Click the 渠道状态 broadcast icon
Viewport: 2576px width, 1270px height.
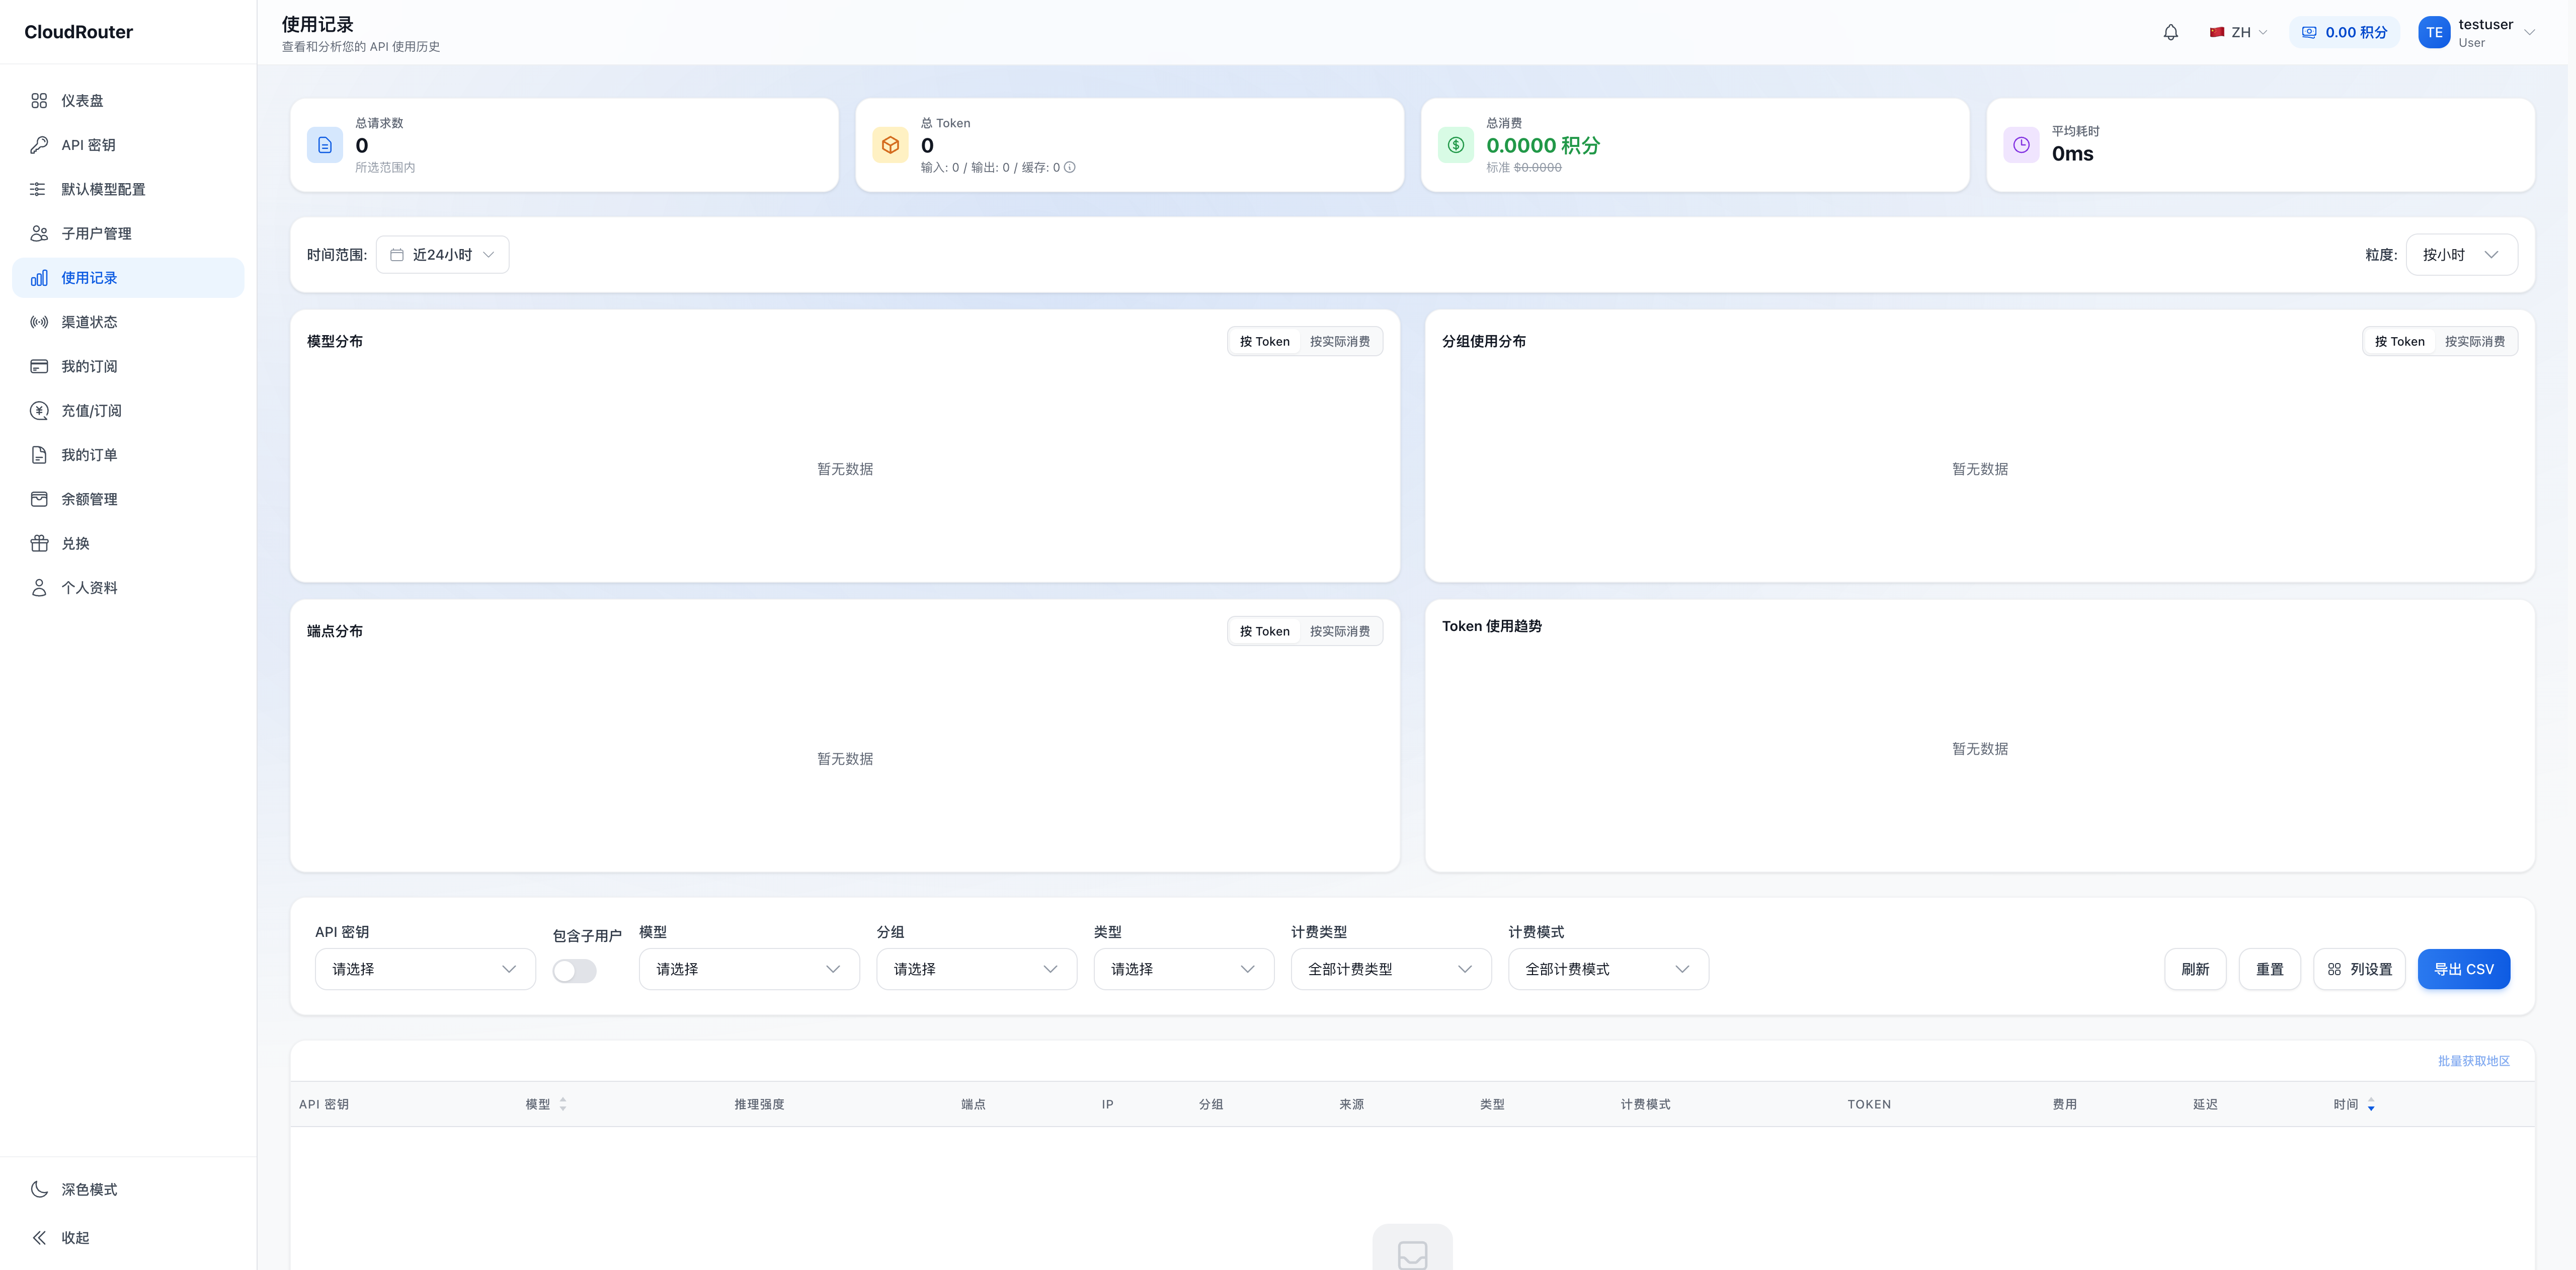39,322
